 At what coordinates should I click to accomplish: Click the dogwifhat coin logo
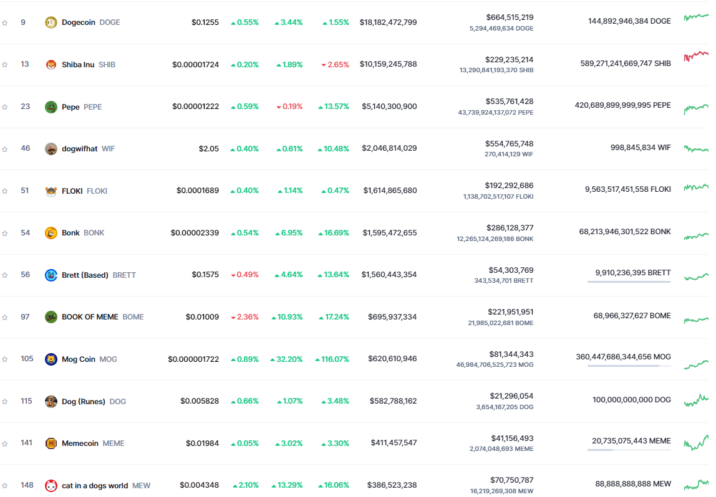tap(51, 149)
